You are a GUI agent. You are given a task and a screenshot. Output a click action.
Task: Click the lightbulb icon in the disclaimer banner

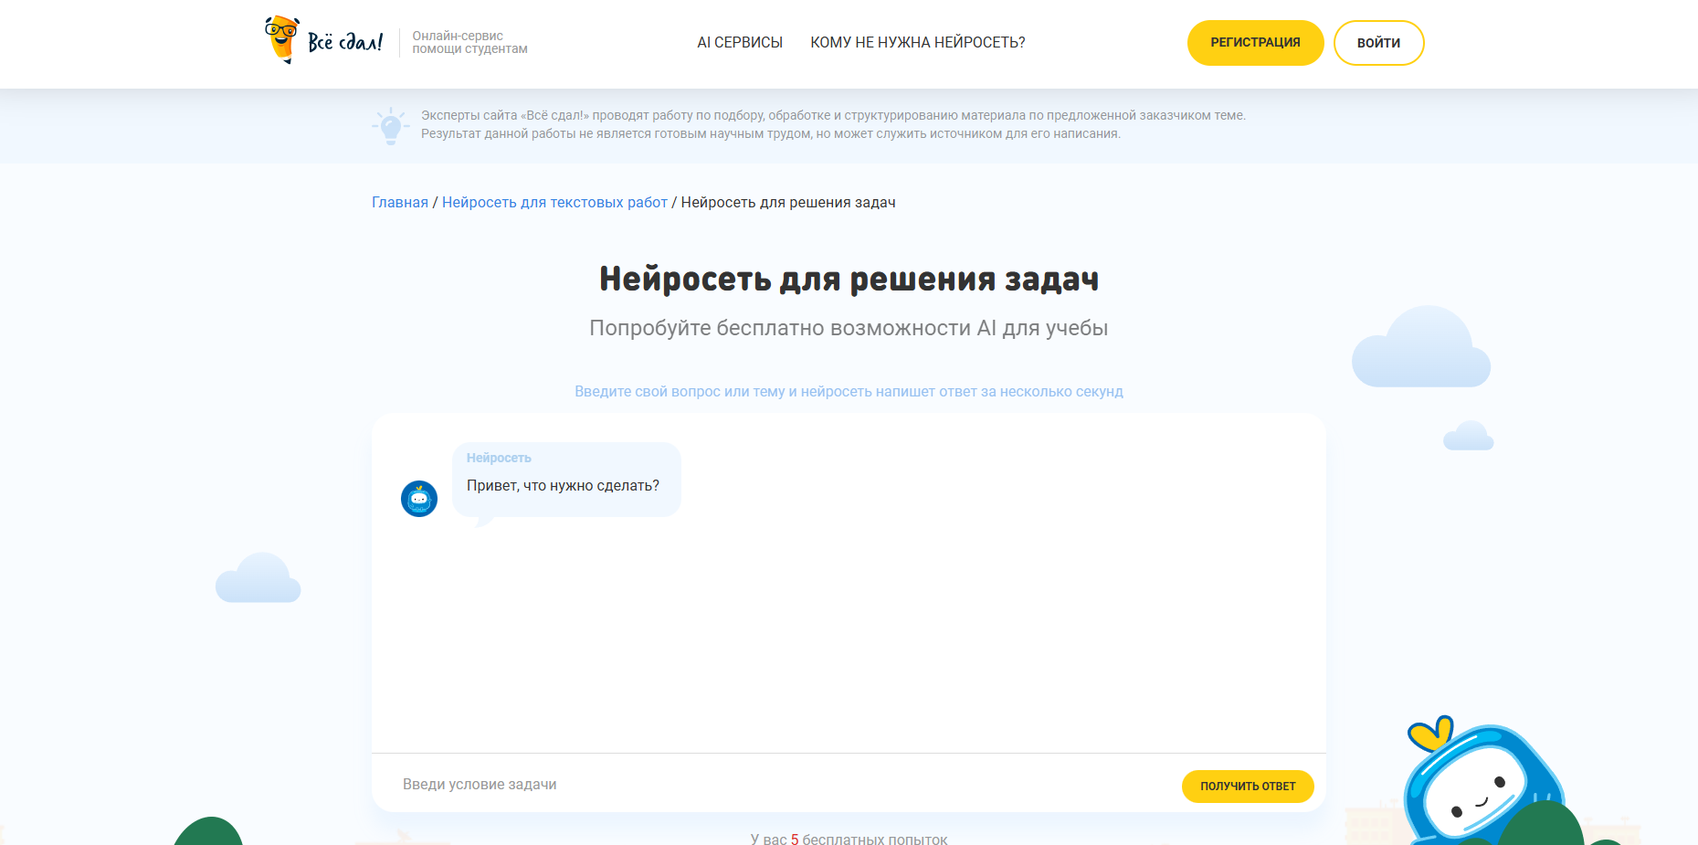click(391, 126)
